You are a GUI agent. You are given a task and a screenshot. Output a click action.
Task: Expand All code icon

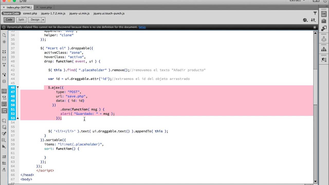coord(4,65)
